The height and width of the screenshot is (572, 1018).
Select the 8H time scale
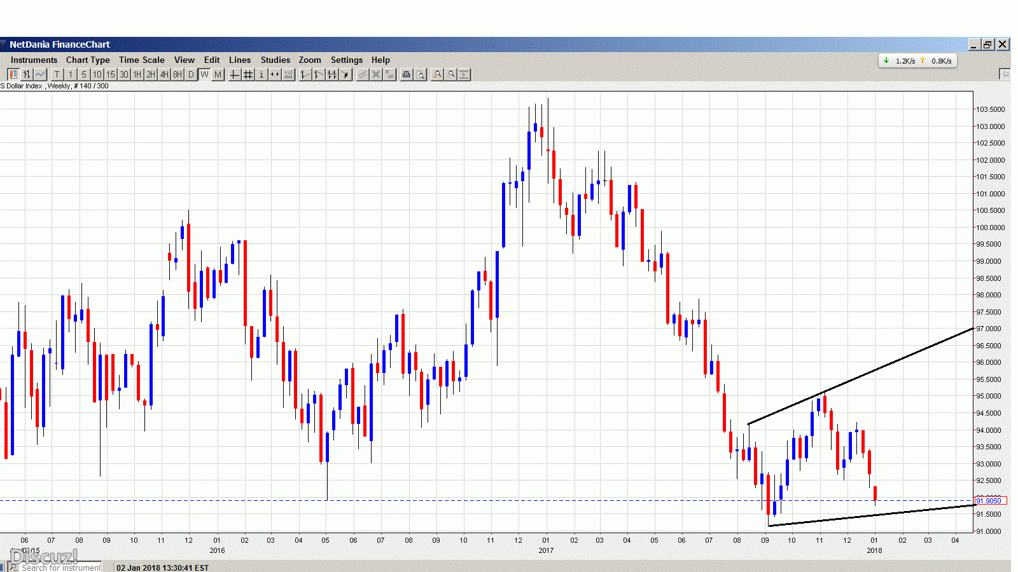point(178,74)
